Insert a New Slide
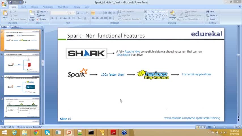Screen dimensions: 242x136 (x=32, y=15)
